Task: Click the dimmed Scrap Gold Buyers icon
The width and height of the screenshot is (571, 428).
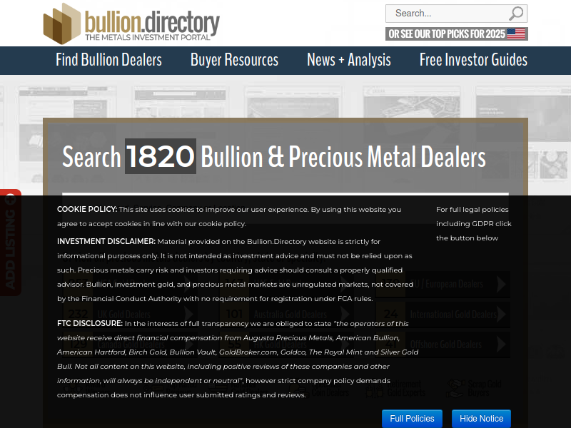Action: 454,388
